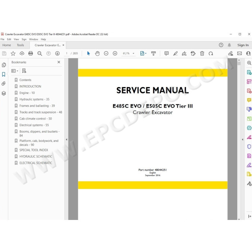Open the Comment tool in right pane
Viewport: 252px width, 252px height.
click(x=249, y=100)
